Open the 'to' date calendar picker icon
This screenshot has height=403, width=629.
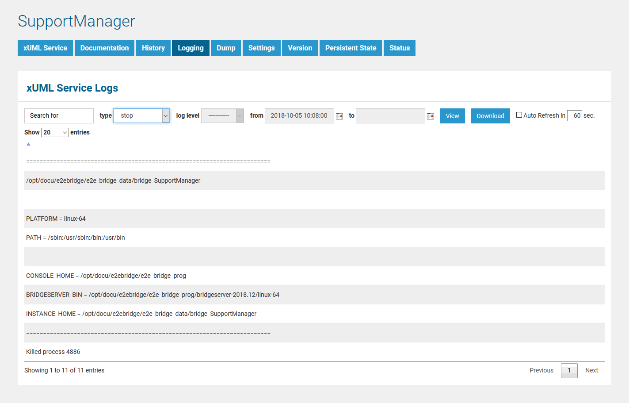pyautogui.click(x=431, y=116)
